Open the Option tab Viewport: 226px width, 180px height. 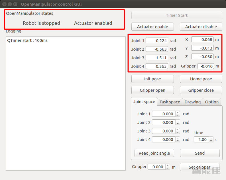[212, 102]
